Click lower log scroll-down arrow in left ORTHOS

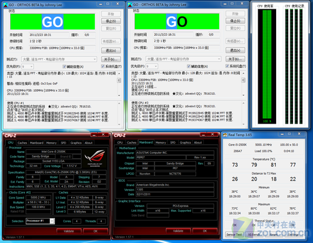[119, 124]
